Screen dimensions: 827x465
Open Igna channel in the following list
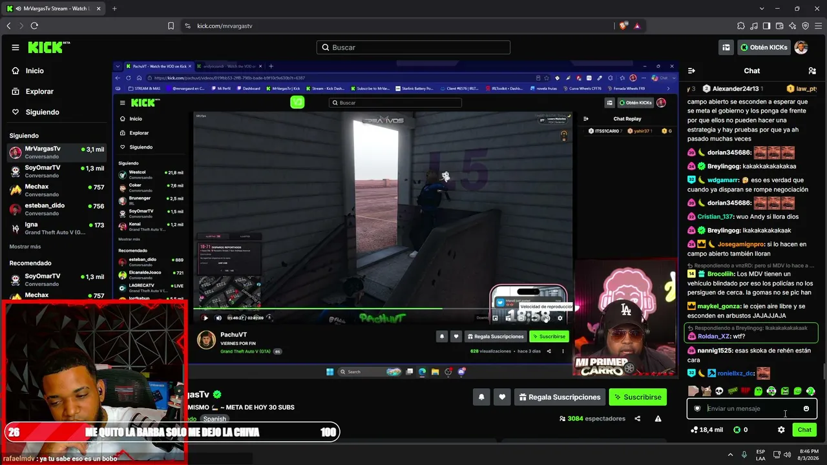coord(56,228)
